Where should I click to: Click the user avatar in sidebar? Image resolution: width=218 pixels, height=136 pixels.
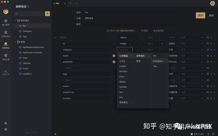(x=6, y=12)
